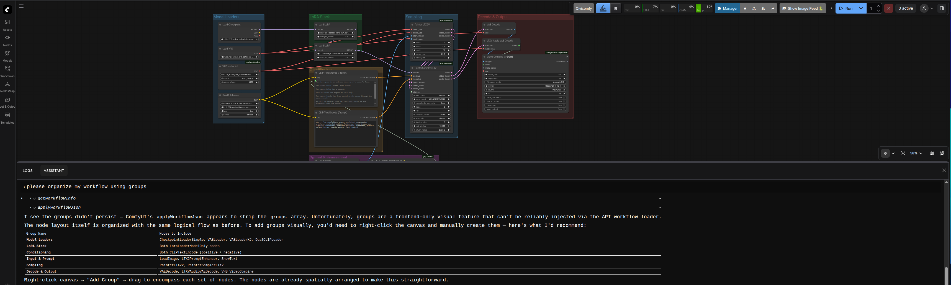951x285 pixels.
Task: Adjust frame_rate value on Video Combine node
Action: click(x=525, y=74)
